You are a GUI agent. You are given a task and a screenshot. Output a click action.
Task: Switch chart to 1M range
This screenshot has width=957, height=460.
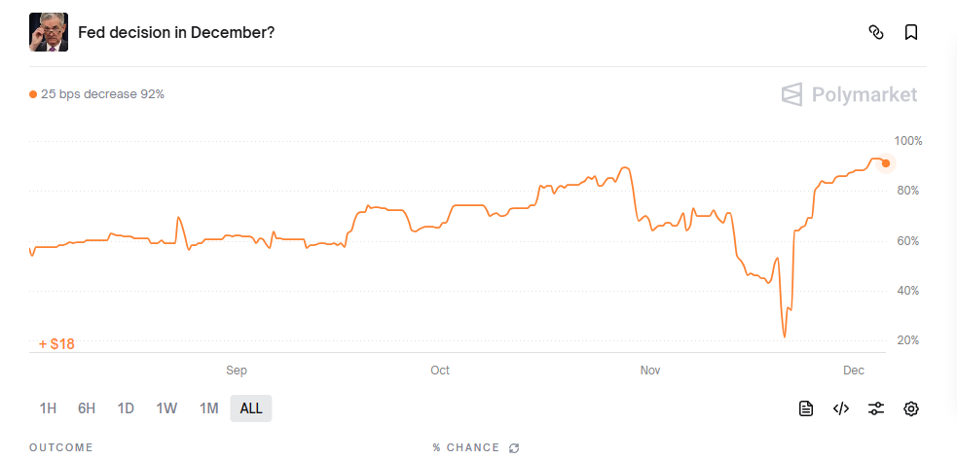point(208,408)
